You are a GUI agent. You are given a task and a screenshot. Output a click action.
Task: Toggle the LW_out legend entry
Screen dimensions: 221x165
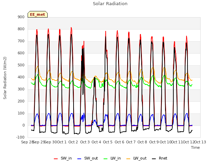coord(136,158)
